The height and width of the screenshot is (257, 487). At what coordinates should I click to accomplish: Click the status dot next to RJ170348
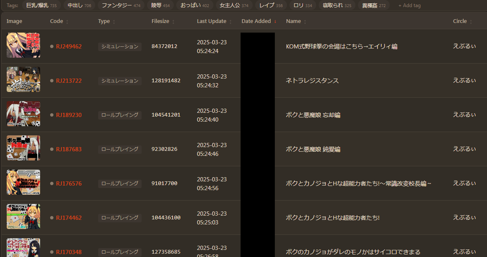[x=52, y=252]
